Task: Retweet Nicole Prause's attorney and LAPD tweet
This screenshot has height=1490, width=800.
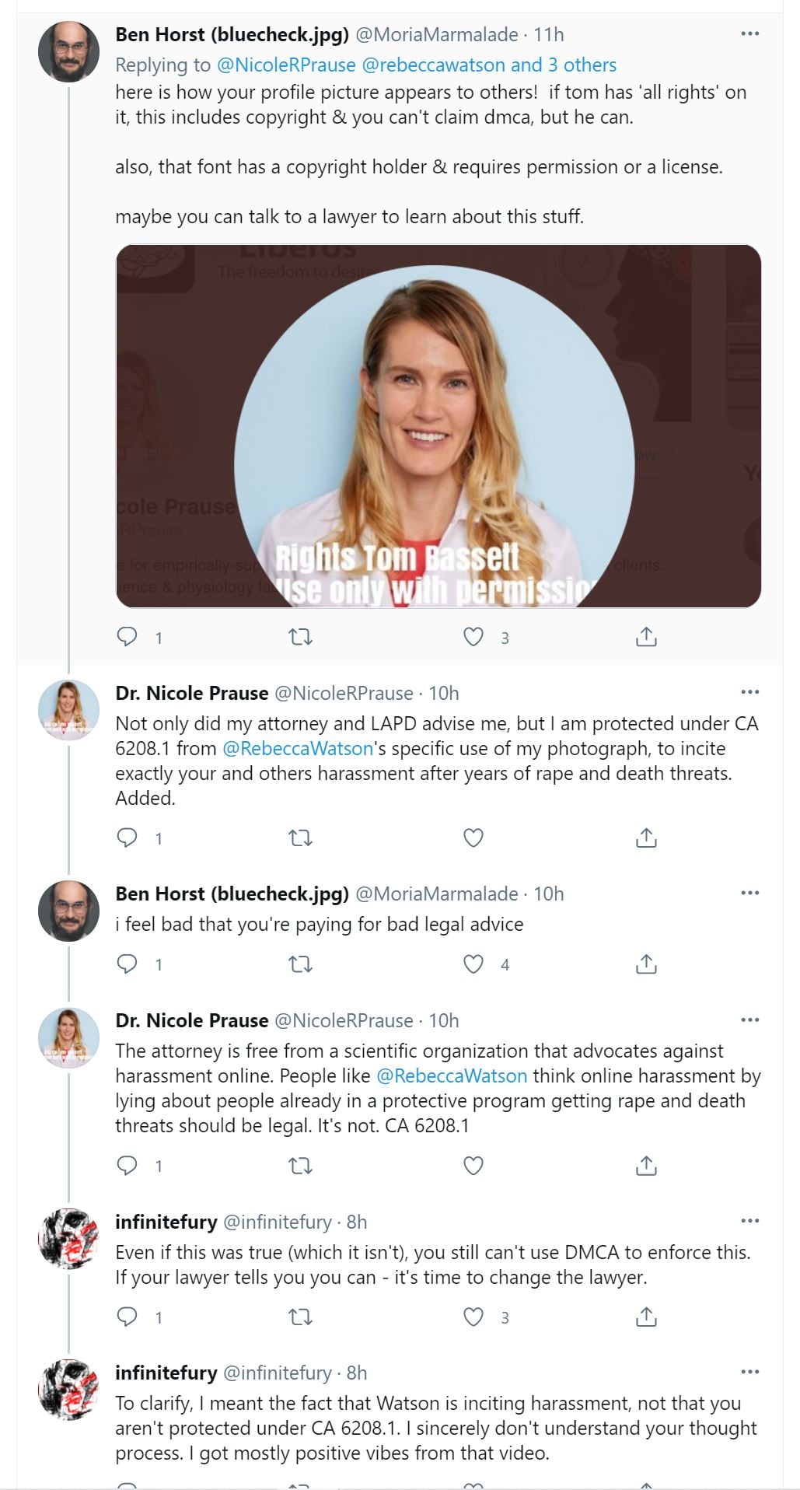Action: (x=301, y=838)
